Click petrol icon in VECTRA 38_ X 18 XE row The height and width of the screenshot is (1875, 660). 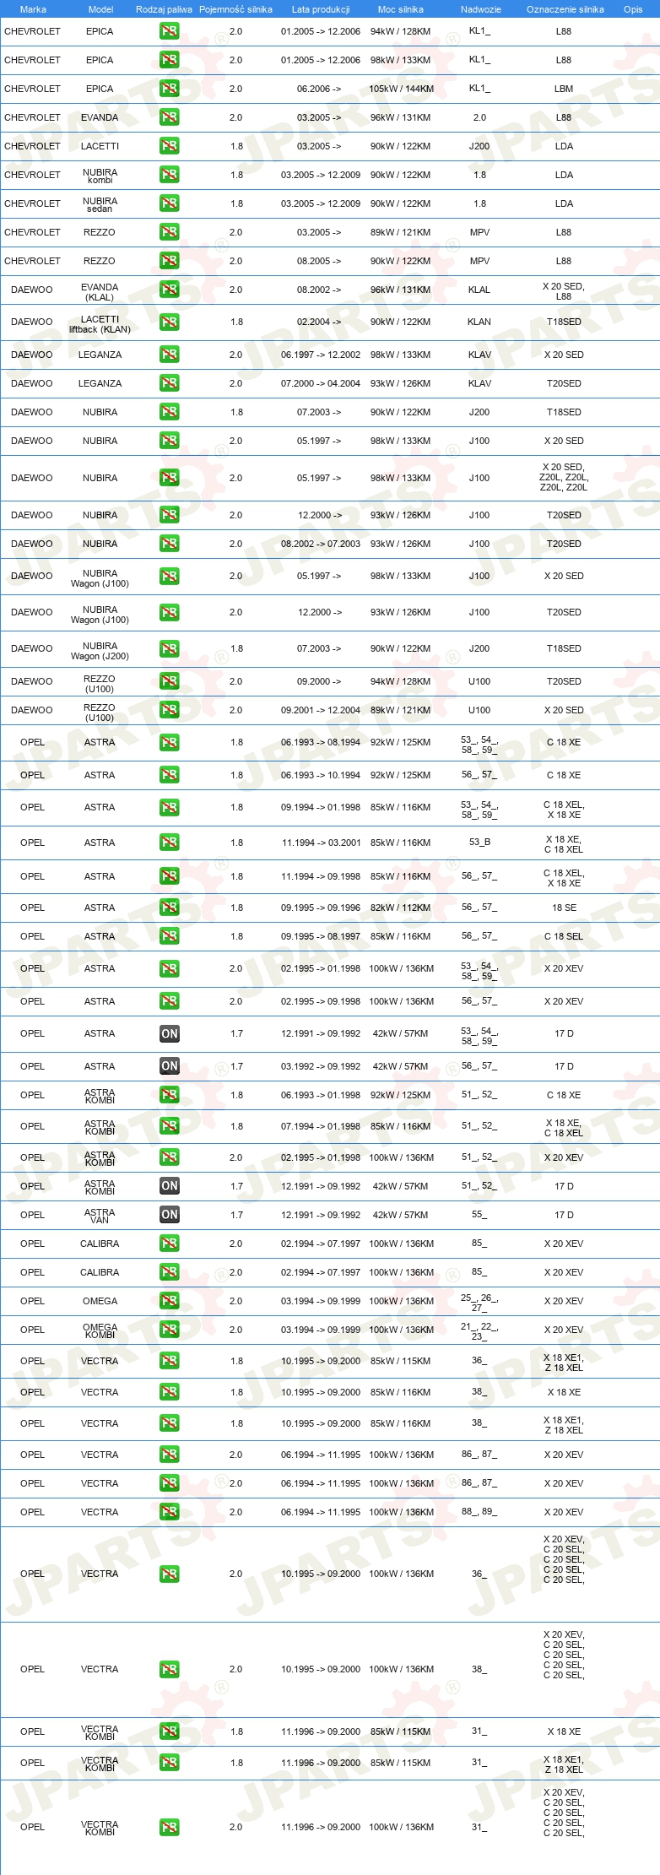169,1392
